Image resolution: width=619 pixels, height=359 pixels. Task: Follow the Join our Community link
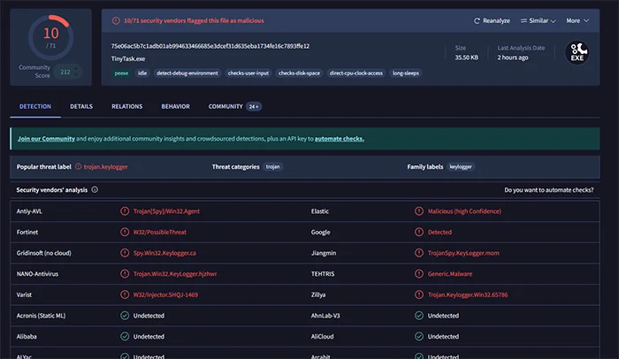pyautogui.click(x=46, y=139)
